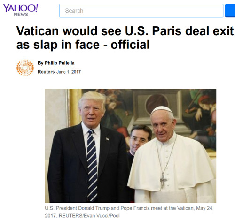Click the 'Search' placeholder text

74,11
